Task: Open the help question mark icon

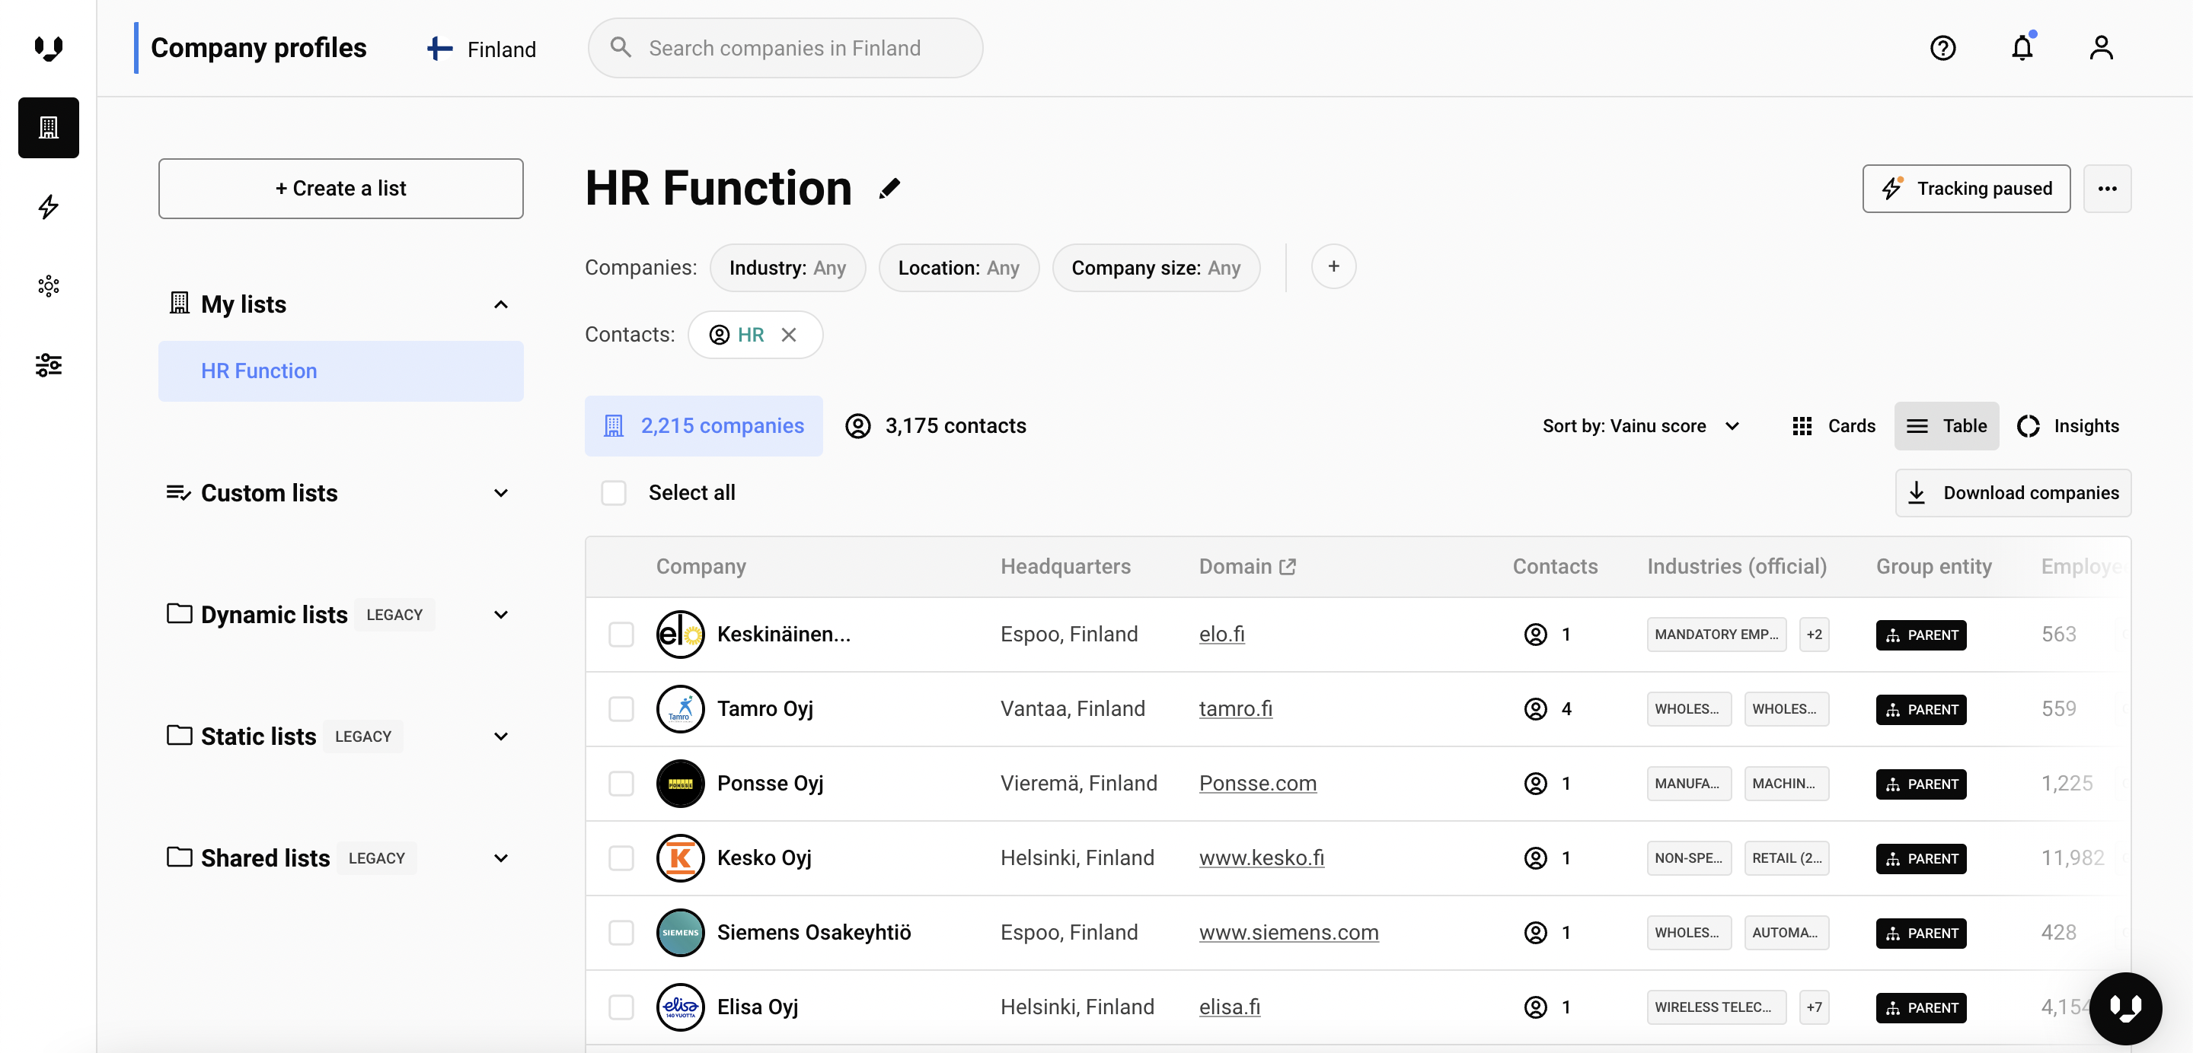Action: [x=1942, y=48]
